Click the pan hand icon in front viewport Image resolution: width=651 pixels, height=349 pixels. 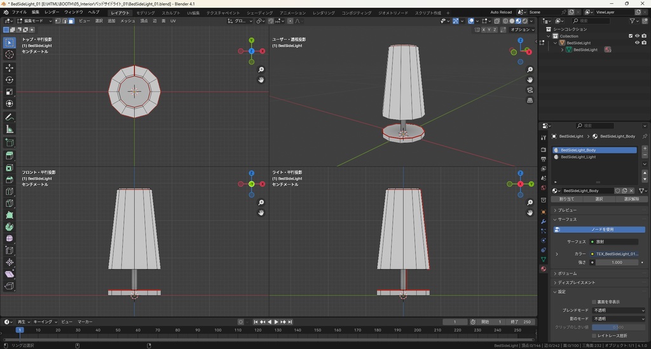[x=261, y=213]
